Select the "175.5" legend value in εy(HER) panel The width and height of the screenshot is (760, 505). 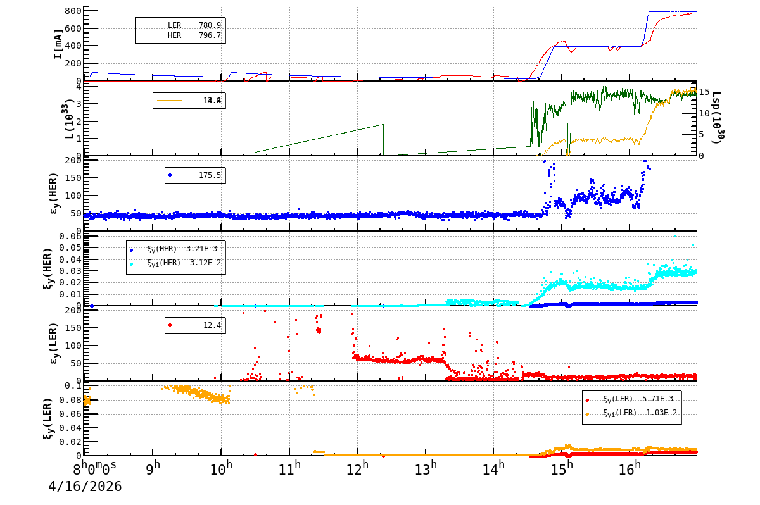point(210,175)
